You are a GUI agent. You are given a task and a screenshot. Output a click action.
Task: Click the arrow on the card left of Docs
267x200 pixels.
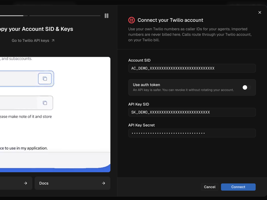coord(25,183)
